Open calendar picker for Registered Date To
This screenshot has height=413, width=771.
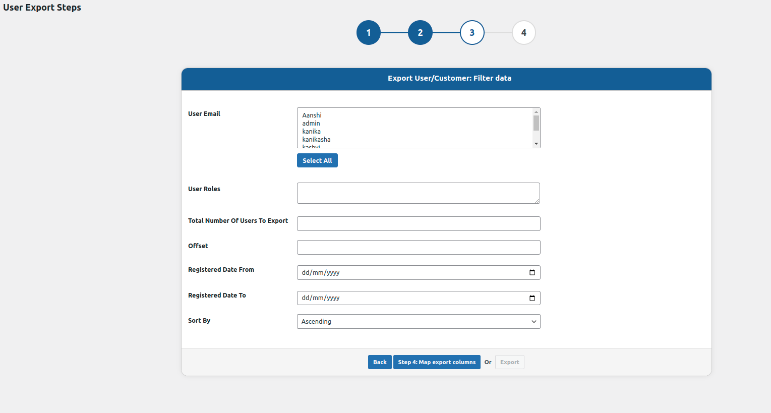532,298
